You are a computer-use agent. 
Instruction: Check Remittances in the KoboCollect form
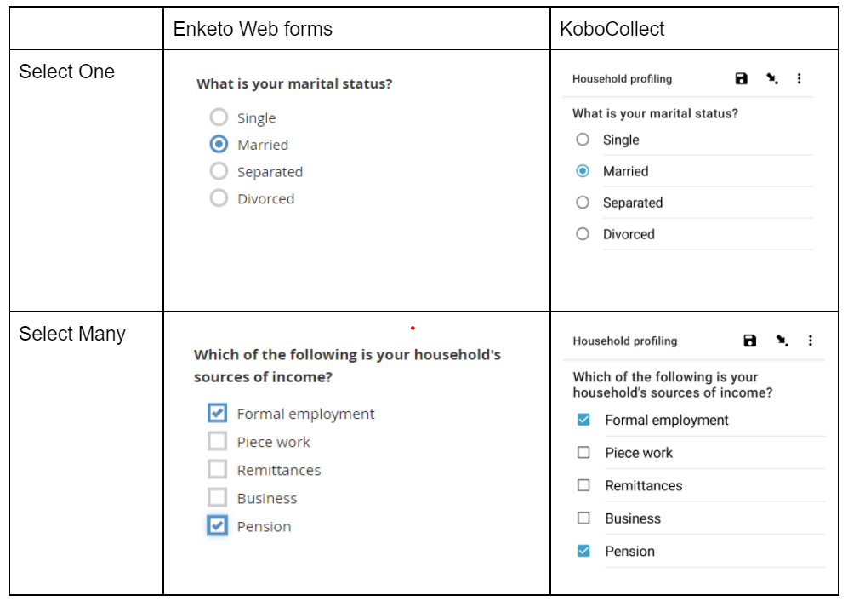pyautogui.click(x=583, y=485)
